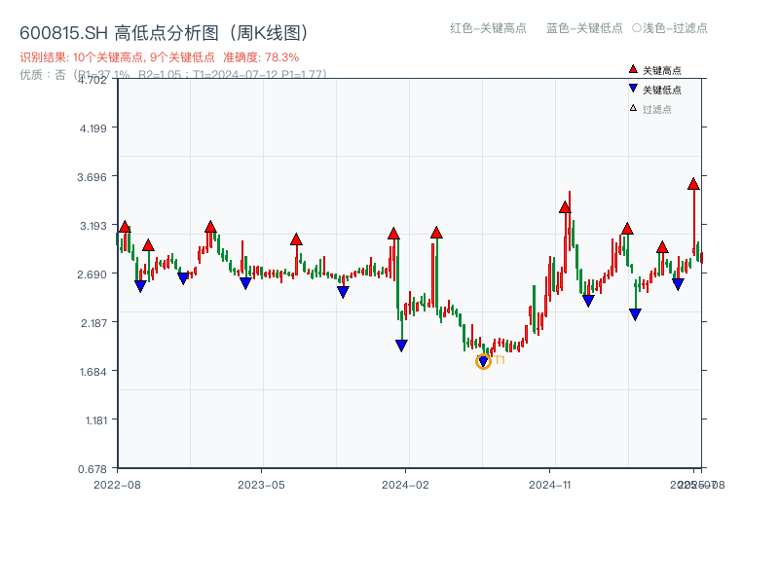Click the tallest red high-point marker near 2025-07
This screenshot has width=779, height=584.
[x=692, y=183]
